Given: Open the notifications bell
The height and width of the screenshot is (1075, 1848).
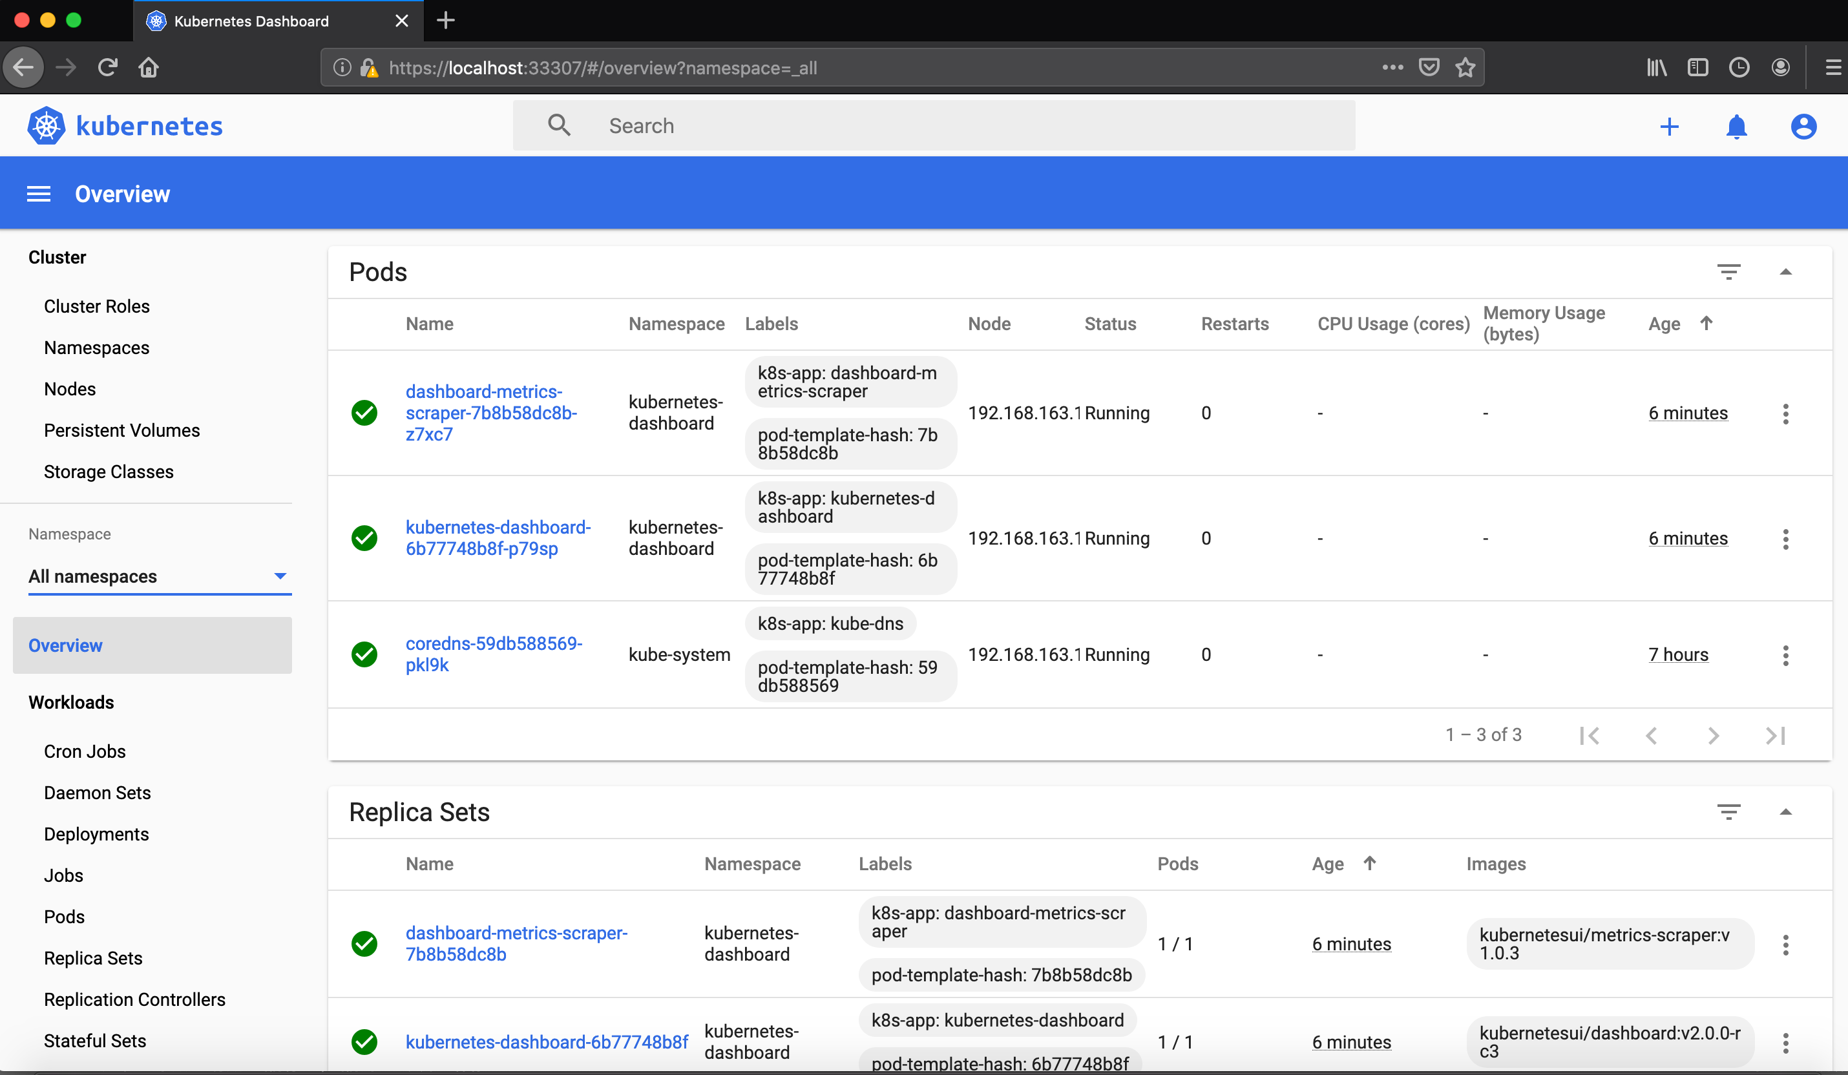Looking at the screenshot, I should point(1736,126).
